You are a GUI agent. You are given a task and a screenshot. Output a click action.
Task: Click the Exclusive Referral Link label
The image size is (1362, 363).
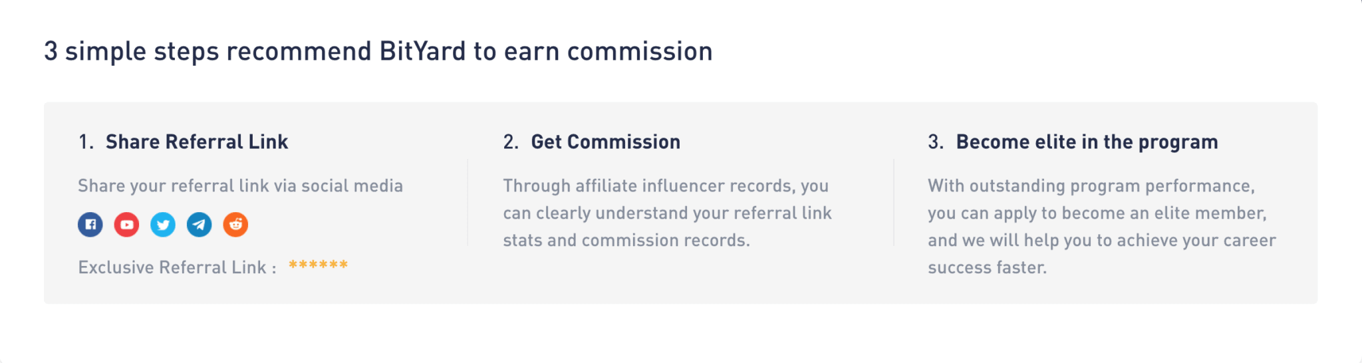pyautogui.click(x=177, y=267)
